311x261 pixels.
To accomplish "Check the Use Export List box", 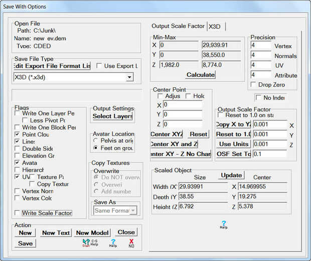I will point(99,66).
